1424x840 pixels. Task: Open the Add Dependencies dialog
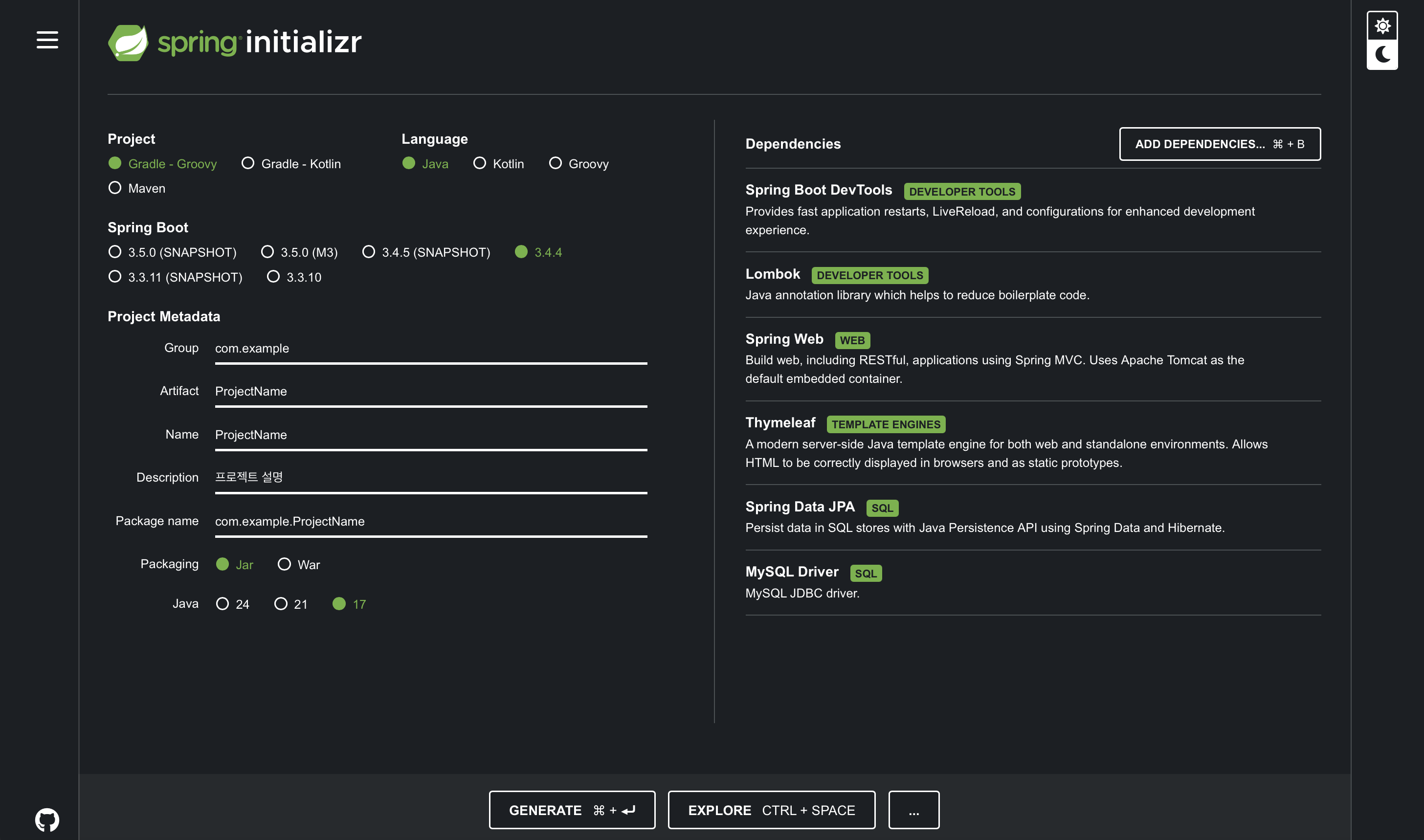click(x=1220, y=144)
